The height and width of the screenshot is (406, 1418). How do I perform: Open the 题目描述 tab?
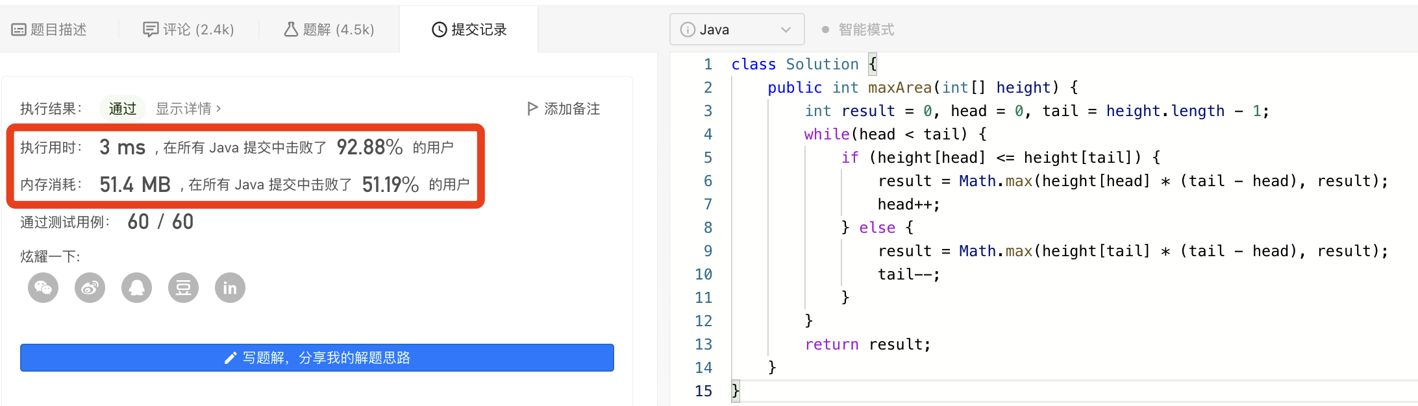(49, 29)
